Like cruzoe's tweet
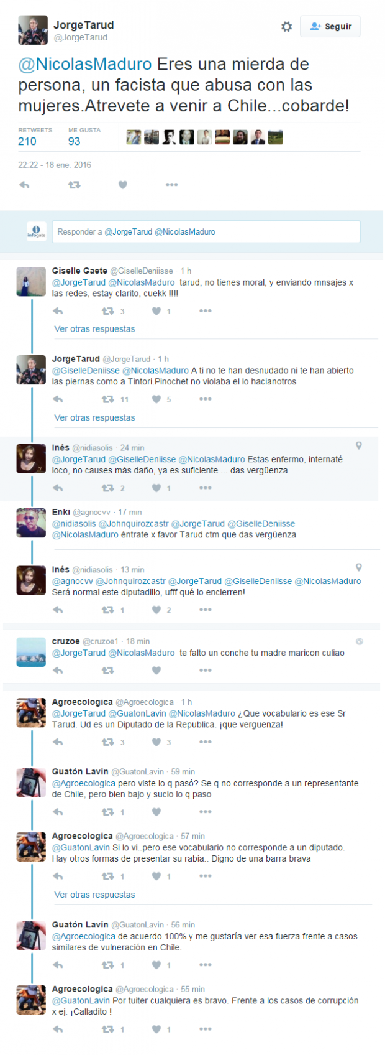Viewport: 385px width, 1055px height. click(156, 671)
